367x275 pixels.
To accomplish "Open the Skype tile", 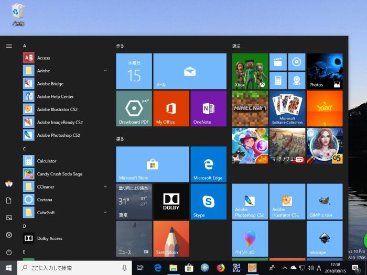I will [208, 202].
